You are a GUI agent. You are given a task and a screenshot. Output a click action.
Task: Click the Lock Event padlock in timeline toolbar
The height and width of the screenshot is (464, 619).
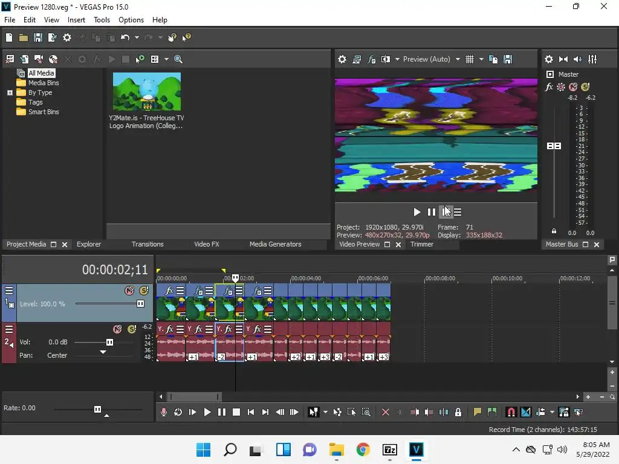[458, 412]
